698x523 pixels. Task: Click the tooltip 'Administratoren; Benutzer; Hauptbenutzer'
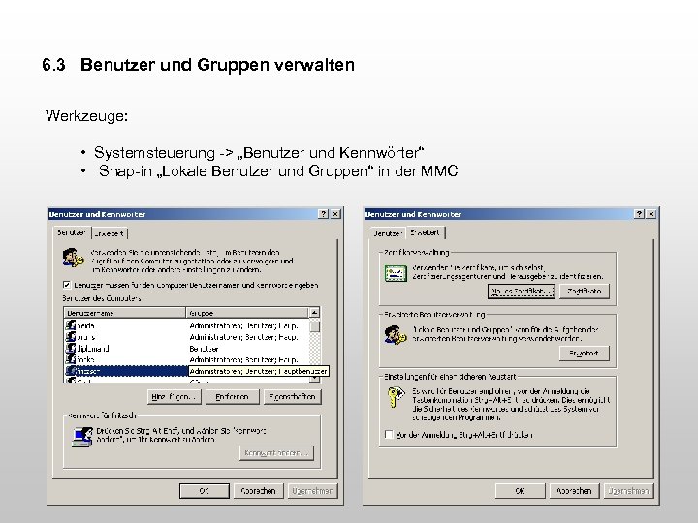pos(259,371)
